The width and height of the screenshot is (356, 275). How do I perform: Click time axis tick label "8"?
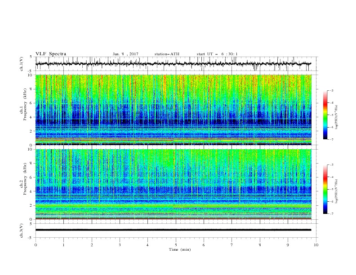[x=260, y=245]
